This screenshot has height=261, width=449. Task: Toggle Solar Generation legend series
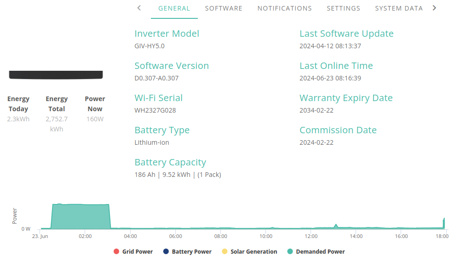click(249, 251)
